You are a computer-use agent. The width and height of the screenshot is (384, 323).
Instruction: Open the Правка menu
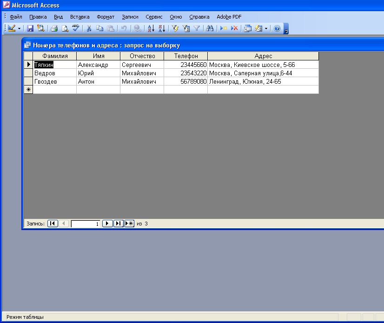click(38, 17)
